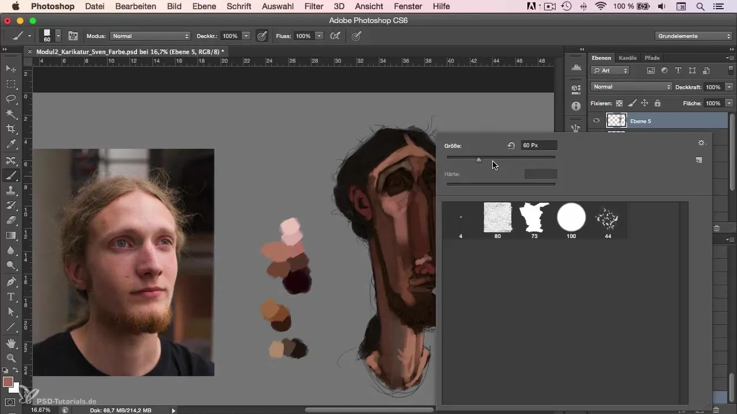Toggle Quick Mask mode
737x414 pixels.
(x=11, y=402)
